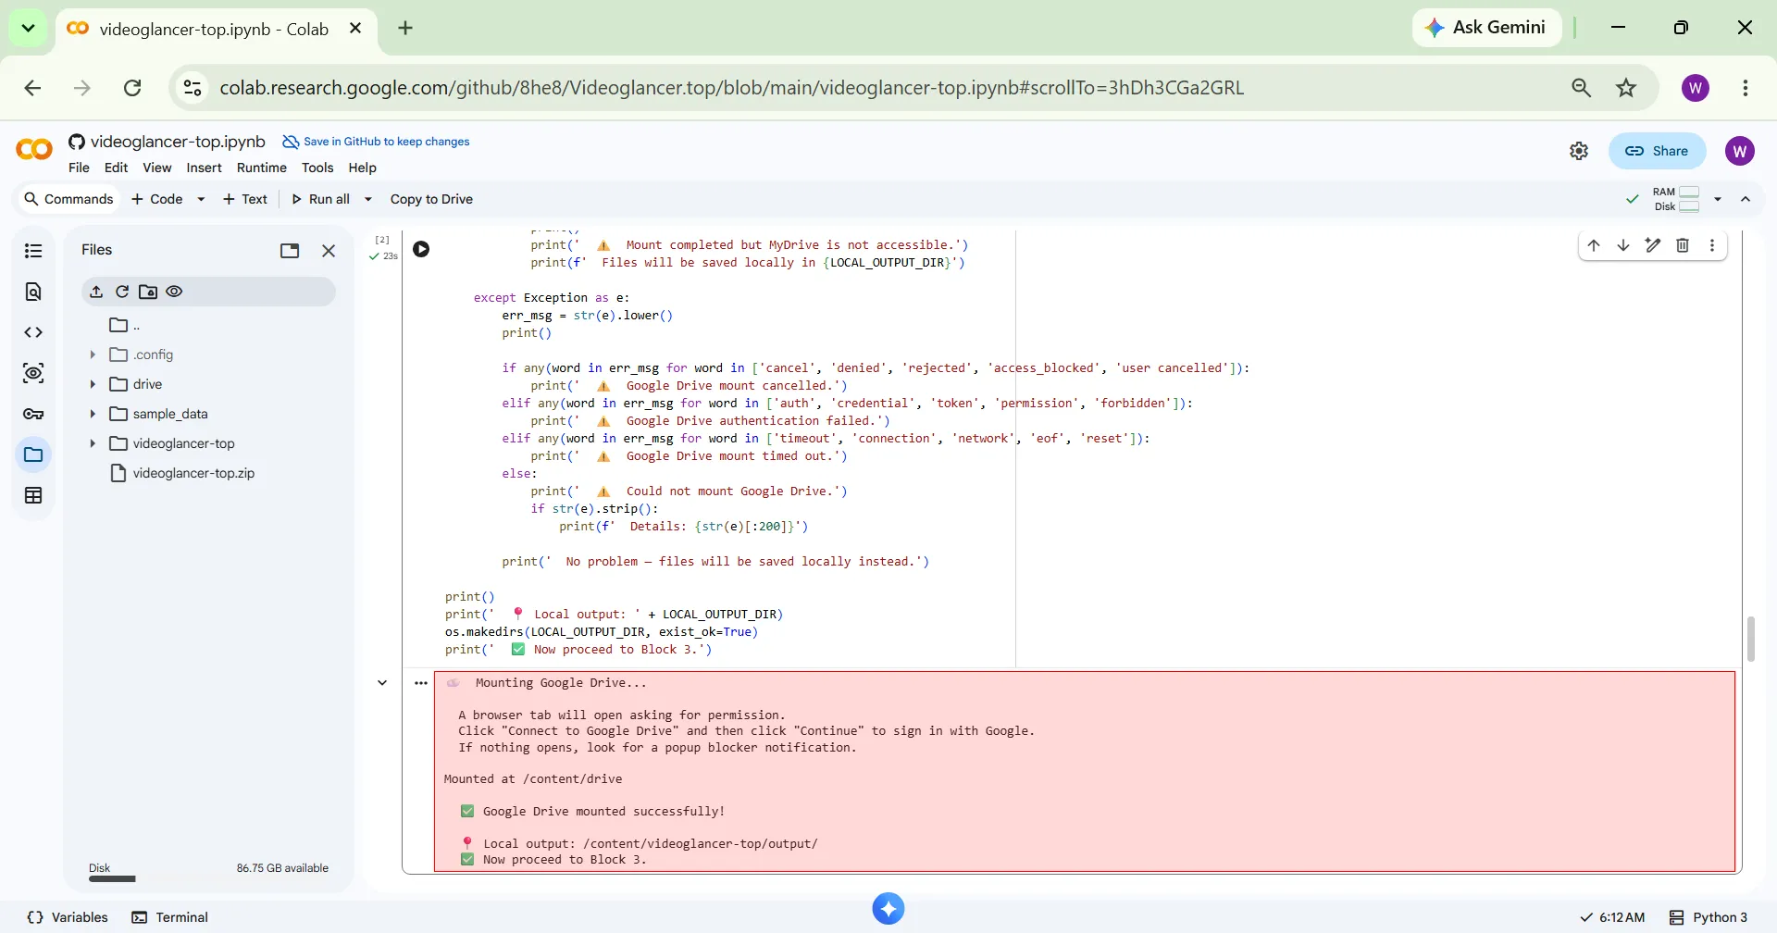The image size is (1777, 933).
Task: Open Colab settings gear
Action: coord(1579,151)
